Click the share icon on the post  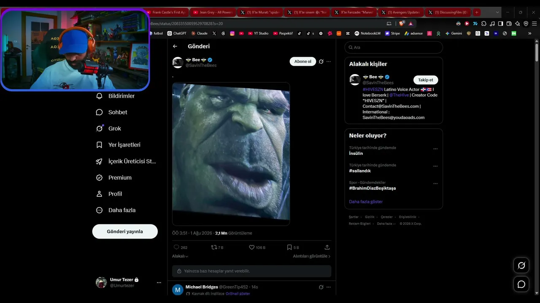327,247
